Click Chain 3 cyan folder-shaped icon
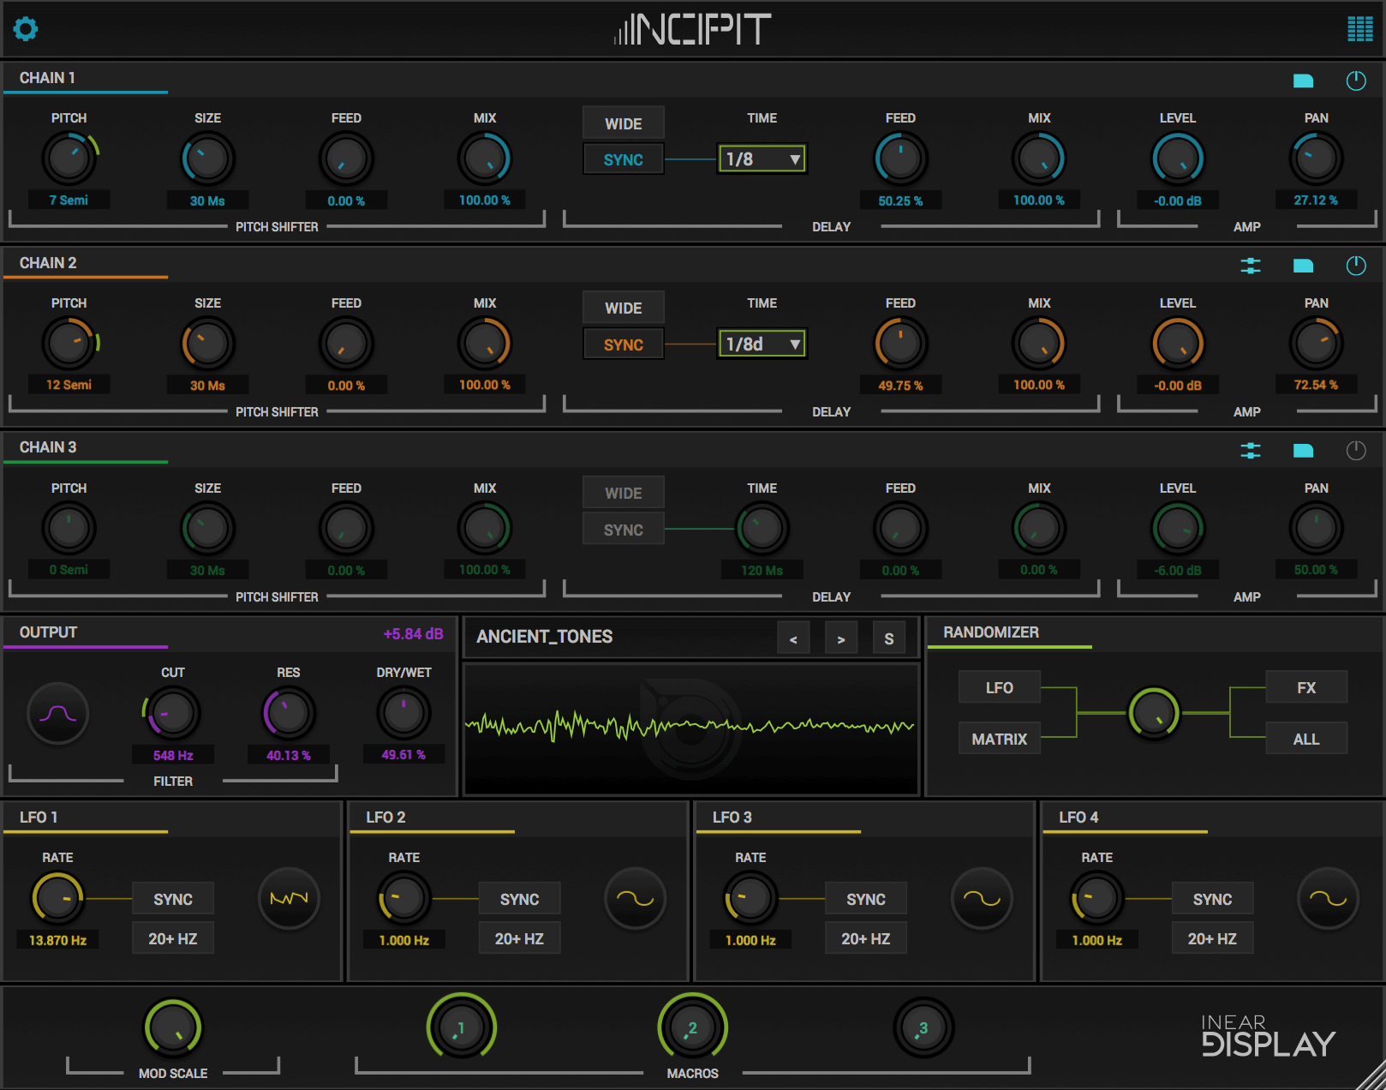1386x1090 pixels. pos(1303,451)
